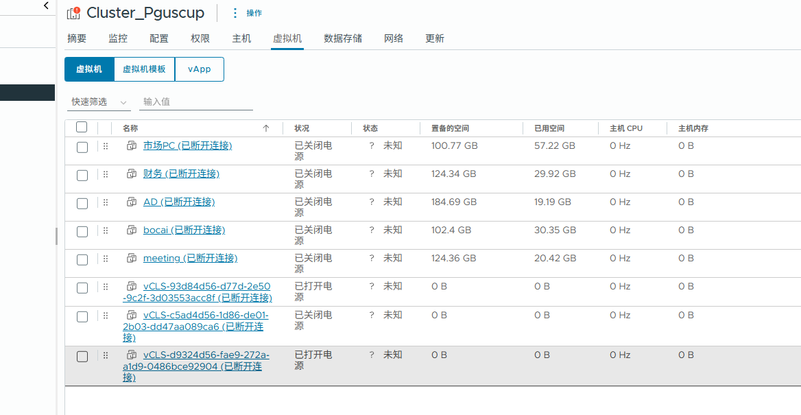The height and width of the screenshot is (415, 801).
Task: Switch to the 摘要 tab
Action: 77,38
